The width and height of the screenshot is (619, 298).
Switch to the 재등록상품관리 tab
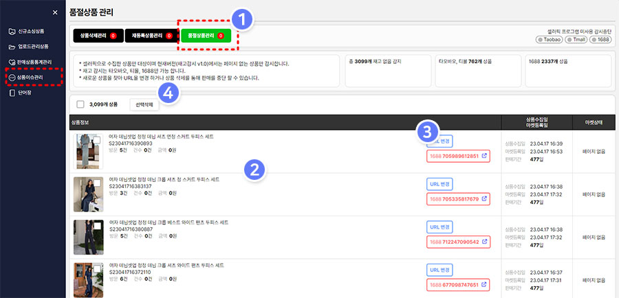click(149, 35)
